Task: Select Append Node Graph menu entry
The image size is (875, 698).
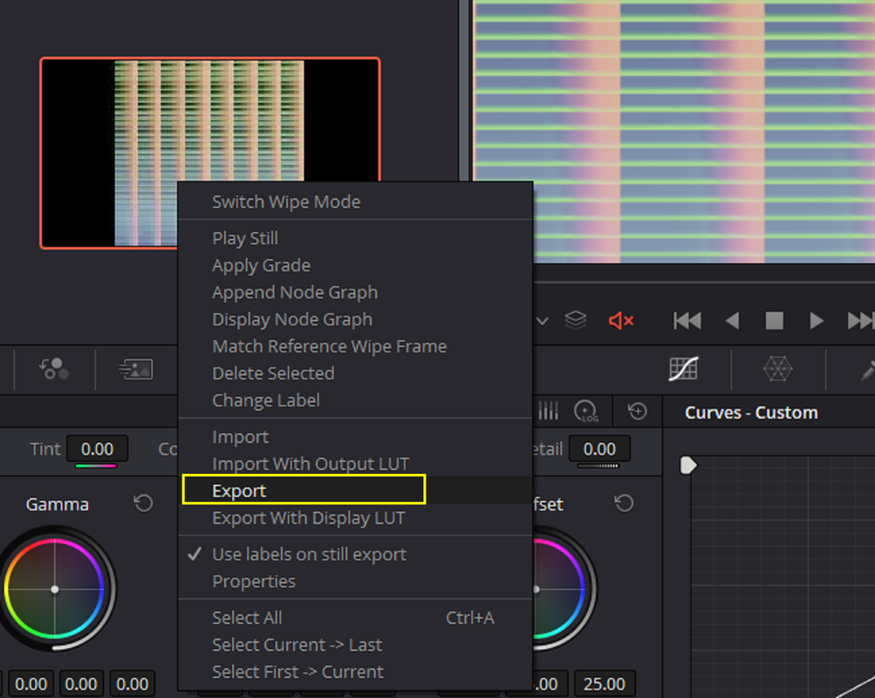Action: tap(355, 292)
